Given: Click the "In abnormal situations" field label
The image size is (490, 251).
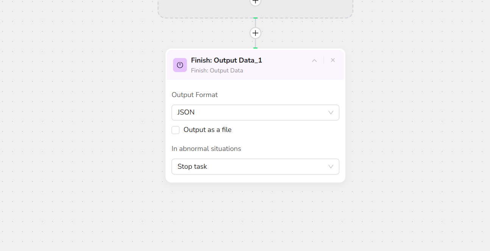Looking at the screenshot, I should click(x=206, y=149).
